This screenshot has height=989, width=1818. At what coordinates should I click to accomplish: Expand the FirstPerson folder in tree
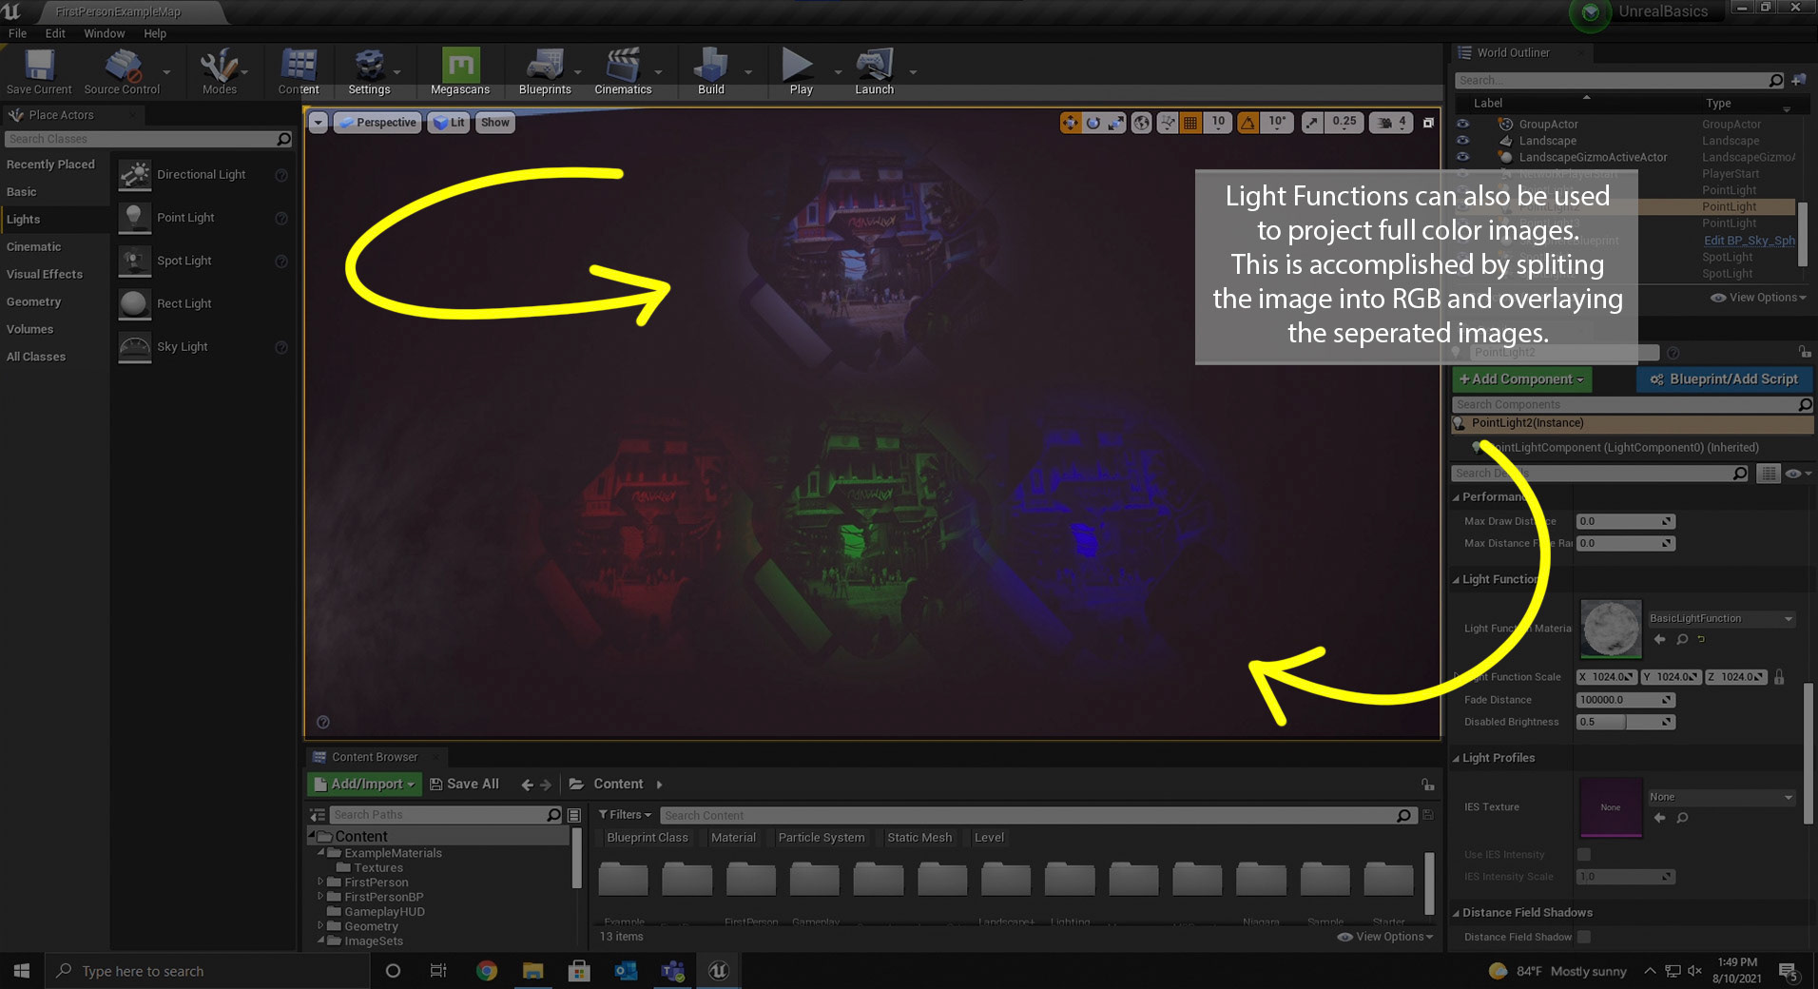(x=320, y=882)
